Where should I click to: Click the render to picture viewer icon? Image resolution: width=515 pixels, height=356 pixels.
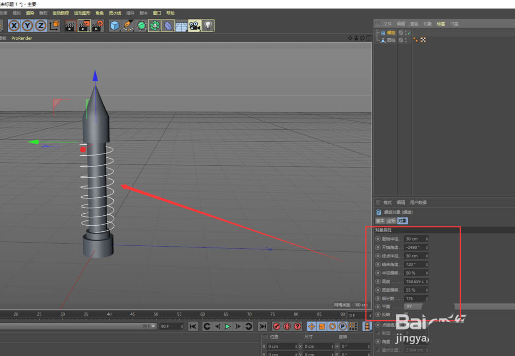tap(83, 26)
